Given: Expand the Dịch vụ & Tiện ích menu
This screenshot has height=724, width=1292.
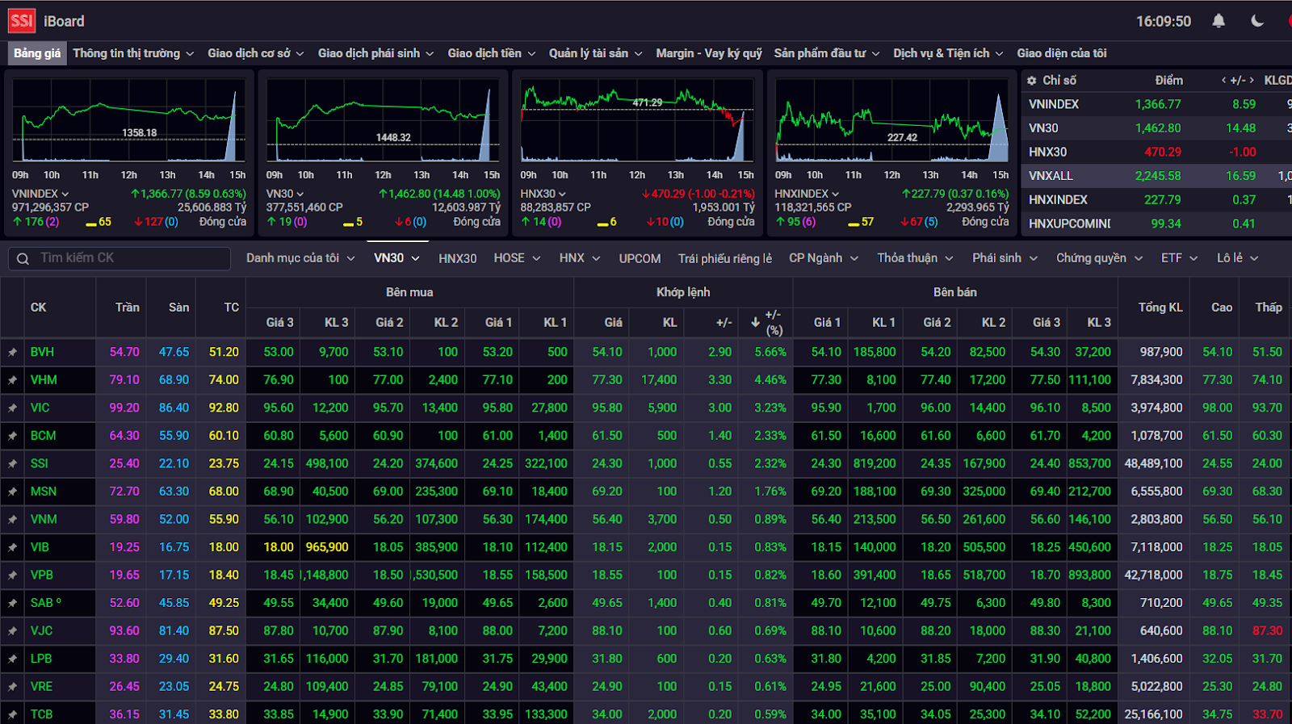Looking at the screenshot, I should [948, 53].
